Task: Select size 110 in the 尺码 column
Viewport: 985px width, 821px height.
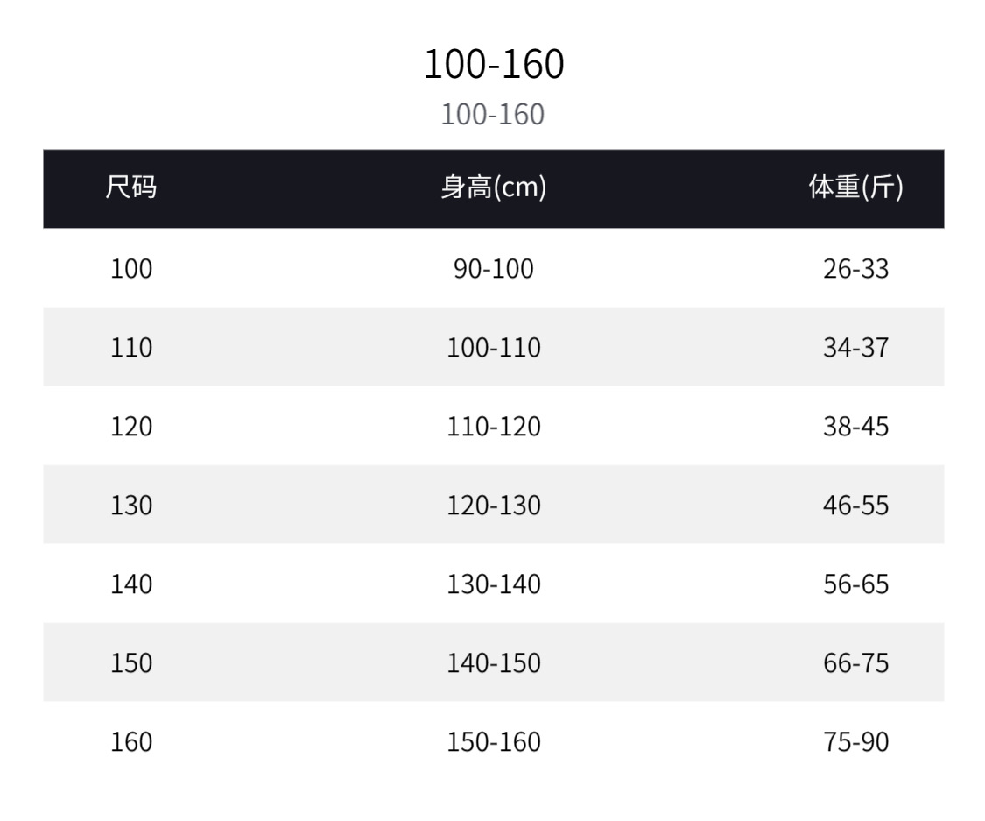Action: click(x=131, y=347)
